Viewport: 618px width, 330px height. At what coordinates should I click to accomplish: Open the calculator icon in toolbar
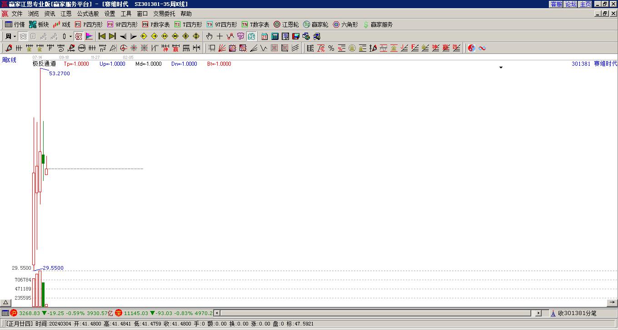275,36
